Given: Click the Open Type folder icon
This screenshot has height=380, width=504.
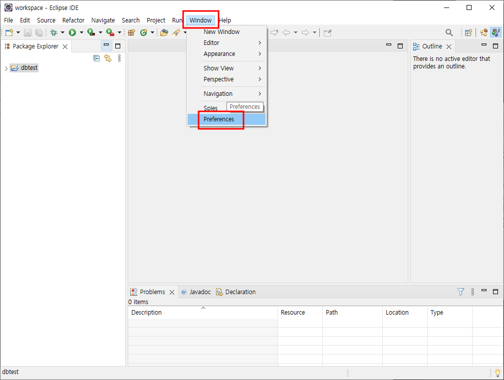Looking at the screenshot, I should (x=164, y=32).
